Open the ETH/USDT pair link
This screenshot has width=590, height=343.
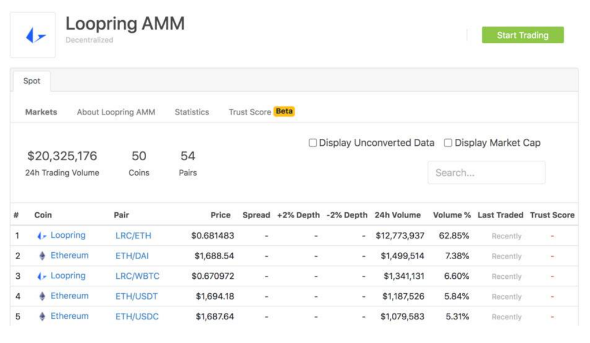136,296
